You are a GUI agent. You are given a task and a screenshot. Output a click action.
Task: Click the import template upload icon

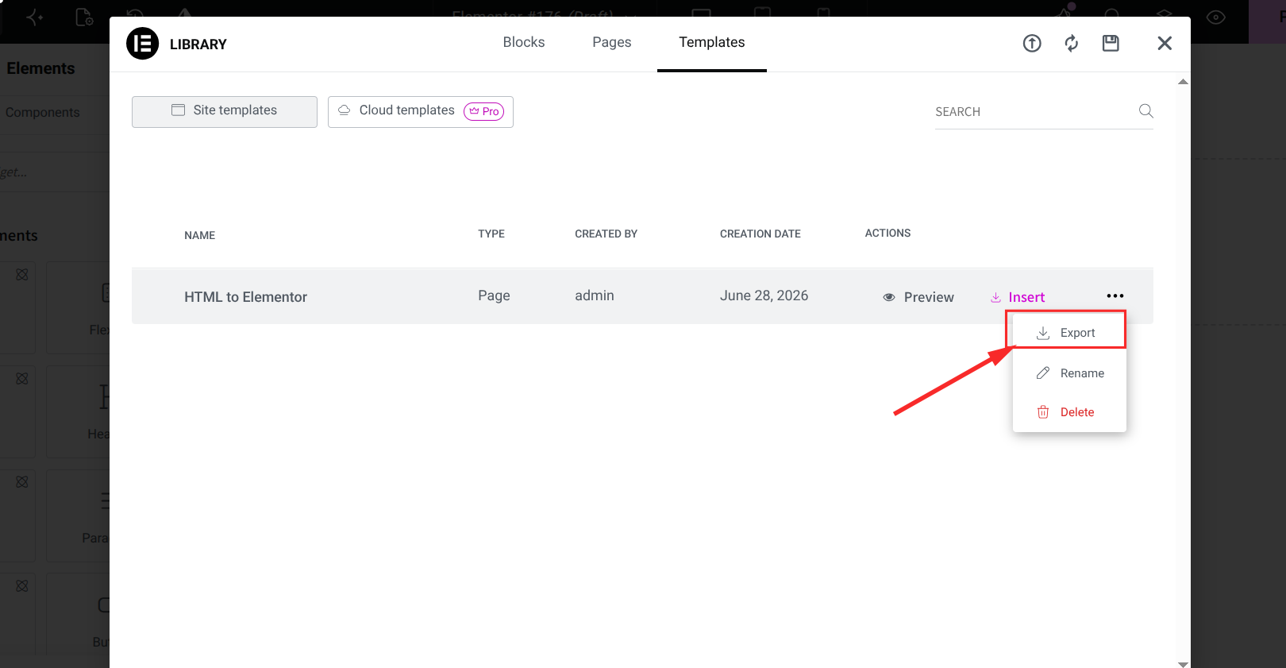pos(1032,44)
